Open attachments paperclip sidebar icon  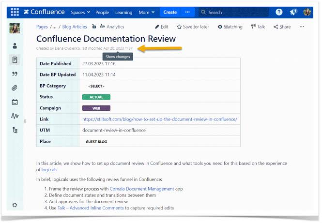coord(15,88)
